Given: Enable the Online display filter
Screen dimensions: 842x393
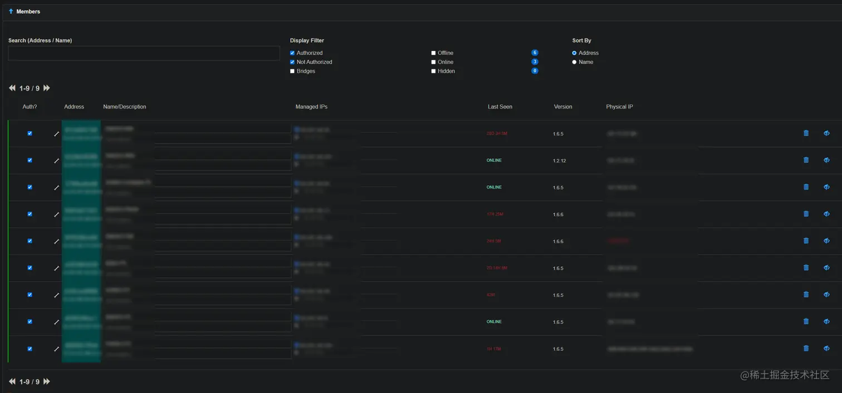Looking at the screenshot, I should 433,62.
